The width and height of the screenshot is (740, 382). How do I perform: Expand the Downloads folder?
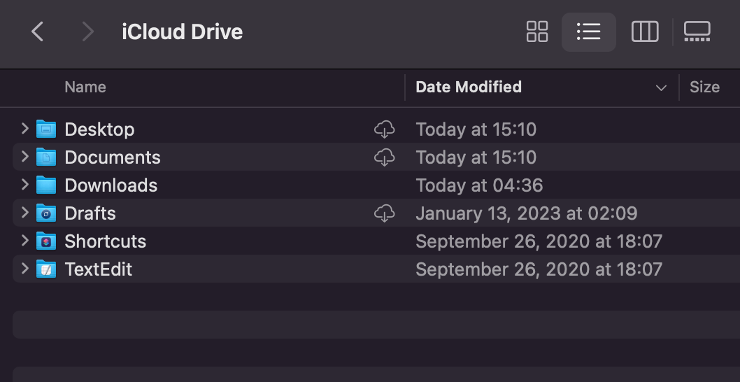coord(24,185)
